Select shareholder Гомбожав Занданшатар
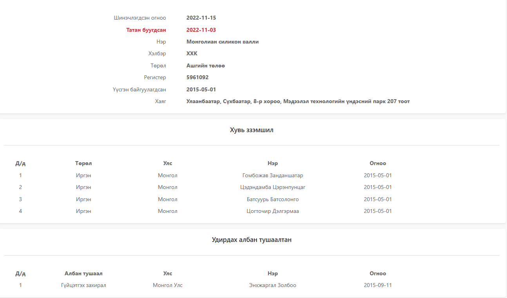Image resolution: width=507 pixels, height=298 pixels. tap(273, 175)
